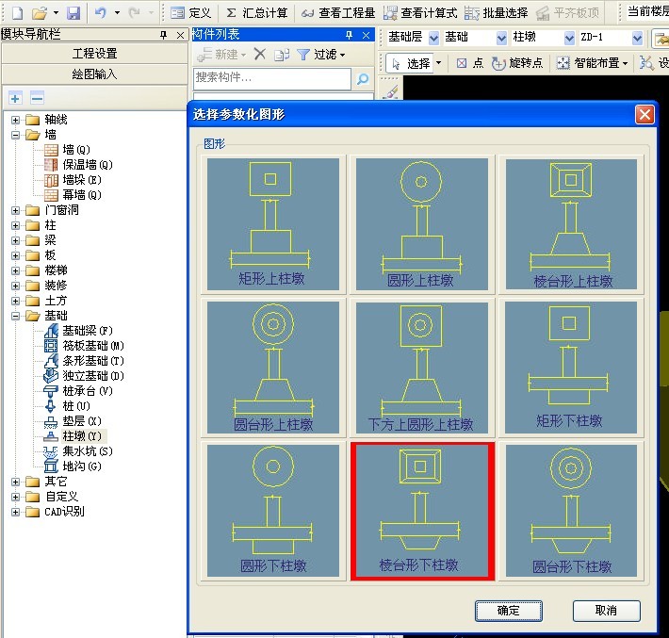669x638 pixels.
Task: Choose the 圆台形上柱墩 shape thumbnail
Action: point(273,368)
